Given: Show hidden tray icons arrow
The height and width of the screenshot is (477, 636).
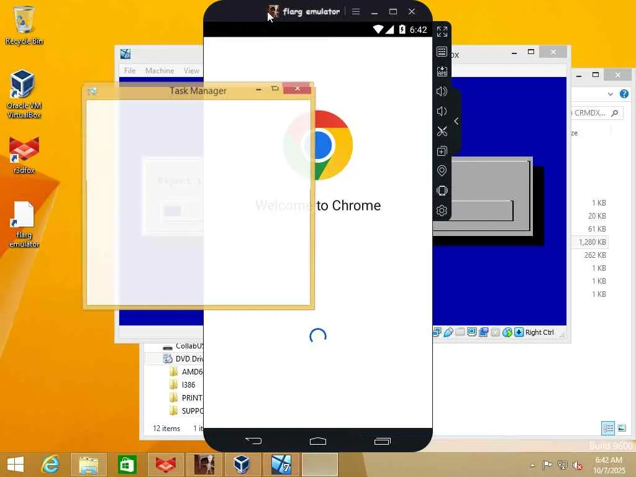Looking at the screenshot, I should (532, 465).
